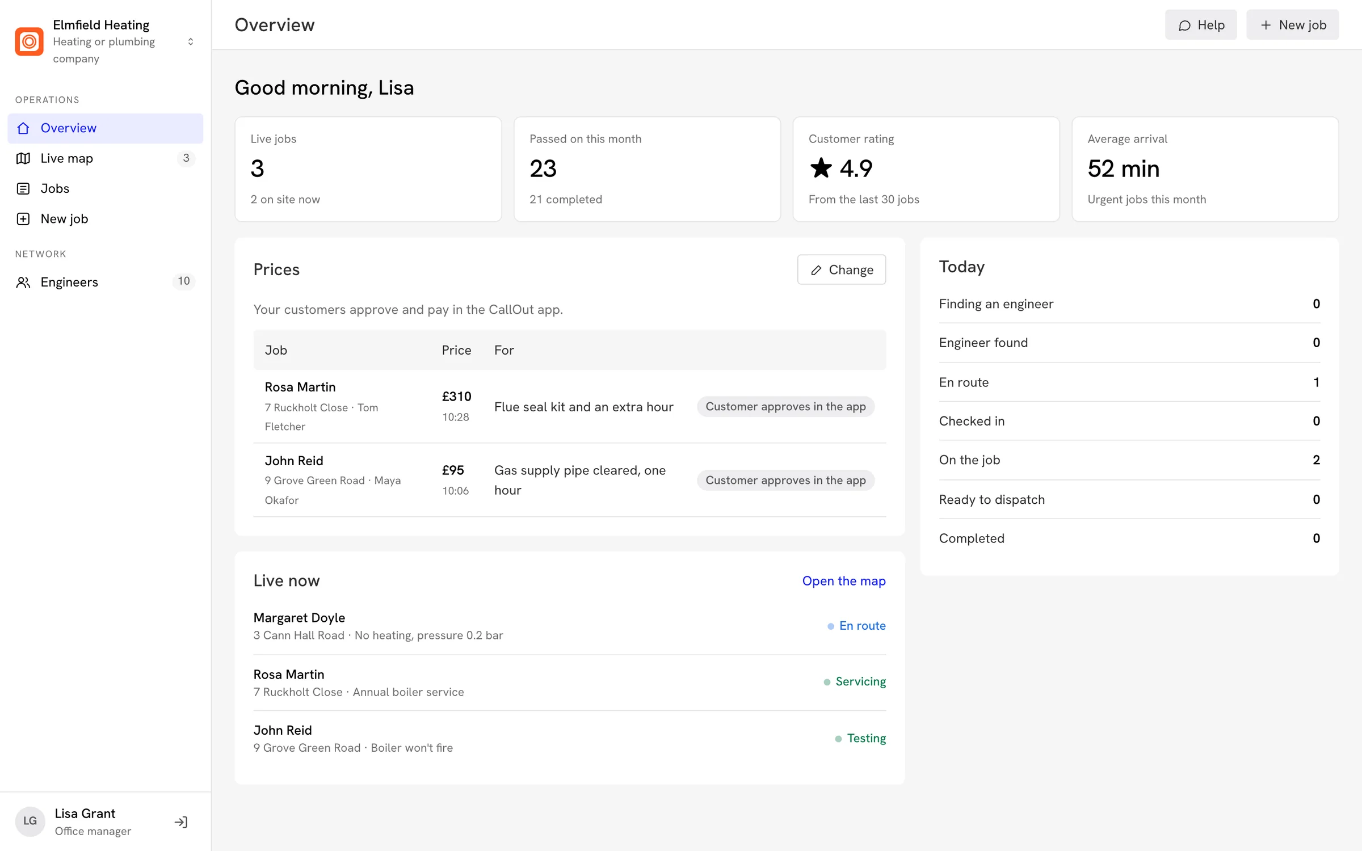Screen dimensions: 1362x851
Task: Click the Change prices button label
Action: pos(851,270)
